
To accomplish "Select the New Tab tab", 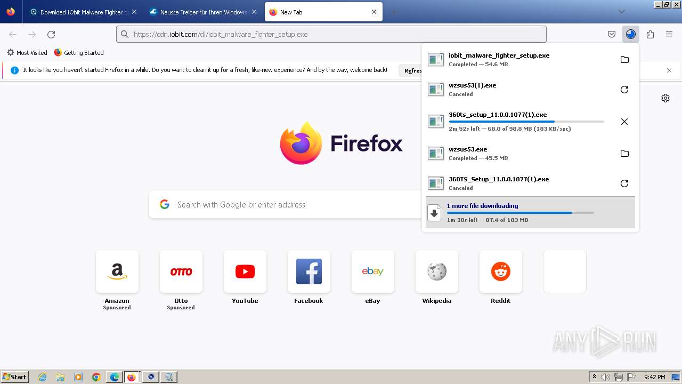I will click(x=323, y=12).
